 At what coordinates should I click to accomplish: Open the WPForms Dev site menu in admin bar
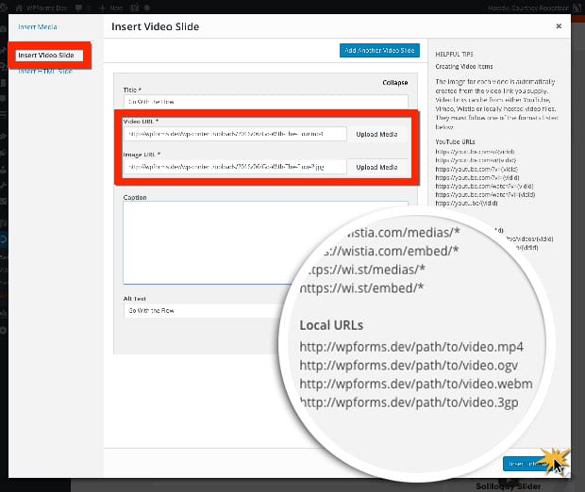point(42,8)
